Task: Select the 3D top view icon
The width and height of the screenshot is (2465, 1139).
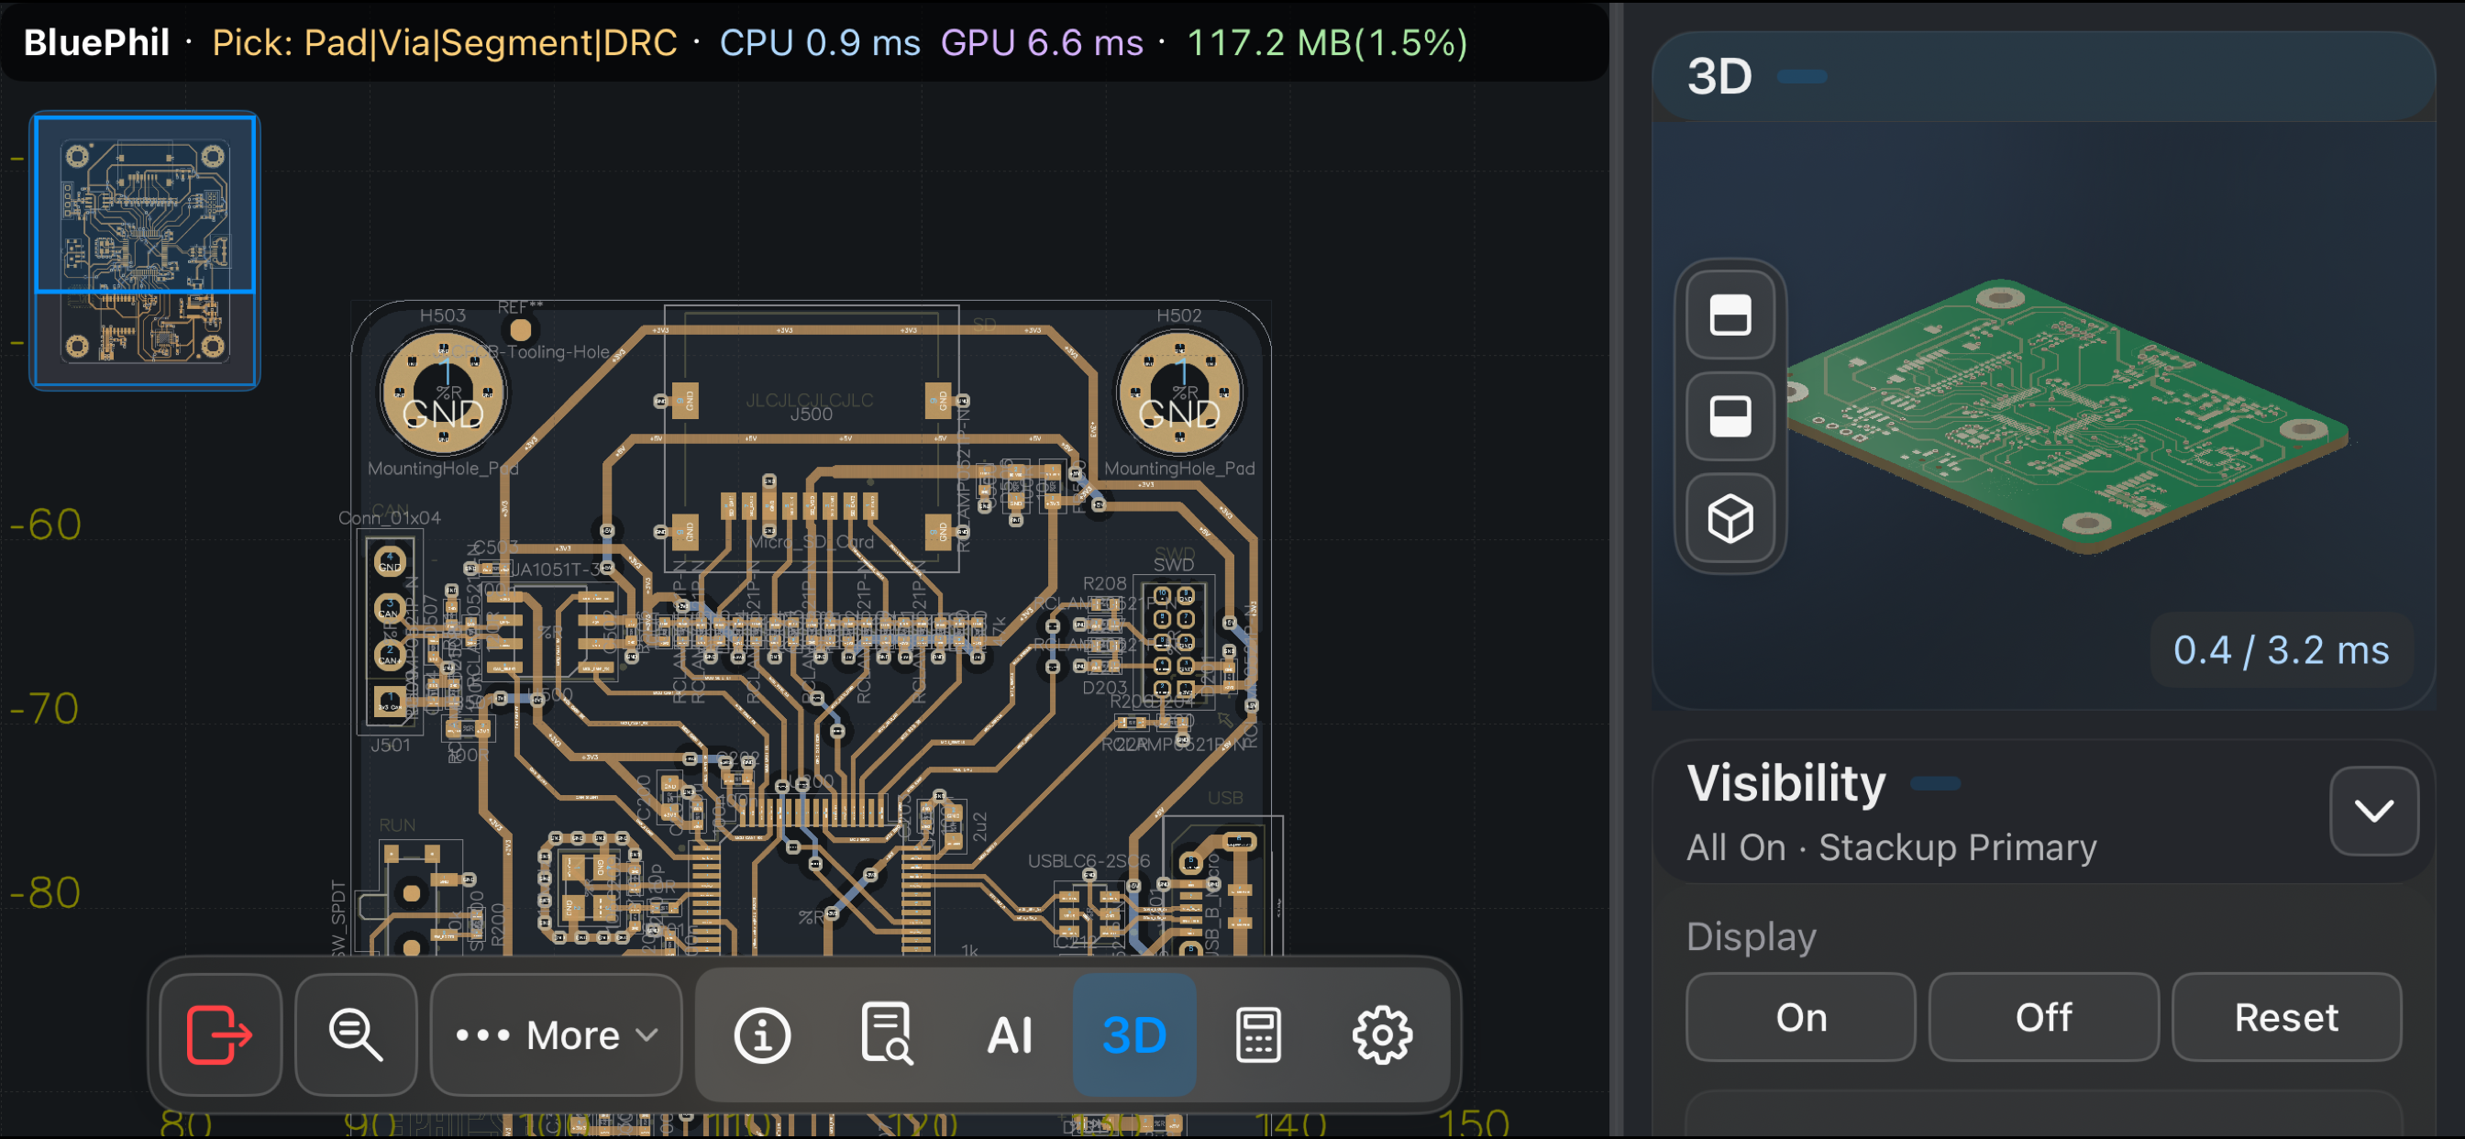Action: [1730, 315]
